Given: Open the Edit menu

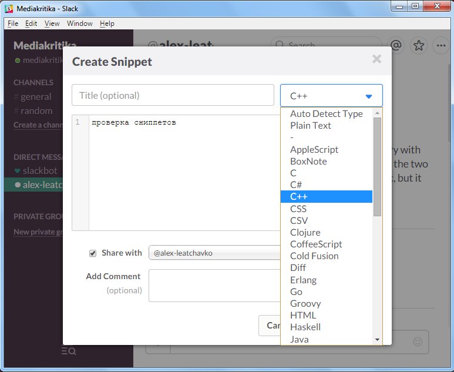Looking at the screenshot, I should (x=31, y=24).
